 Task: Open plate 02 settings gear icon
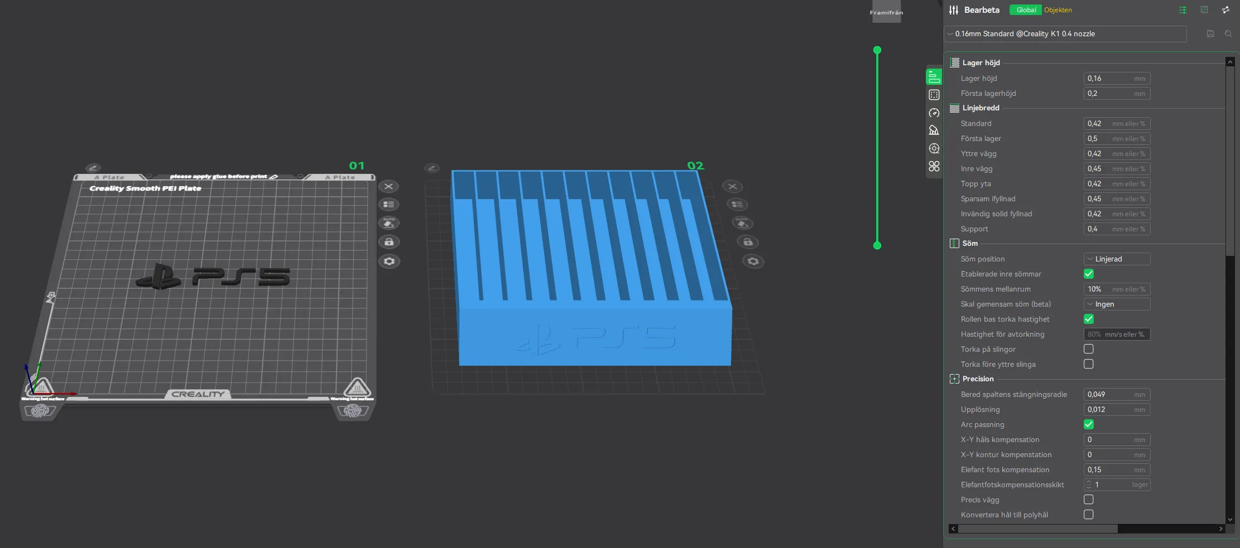point(753,261)
